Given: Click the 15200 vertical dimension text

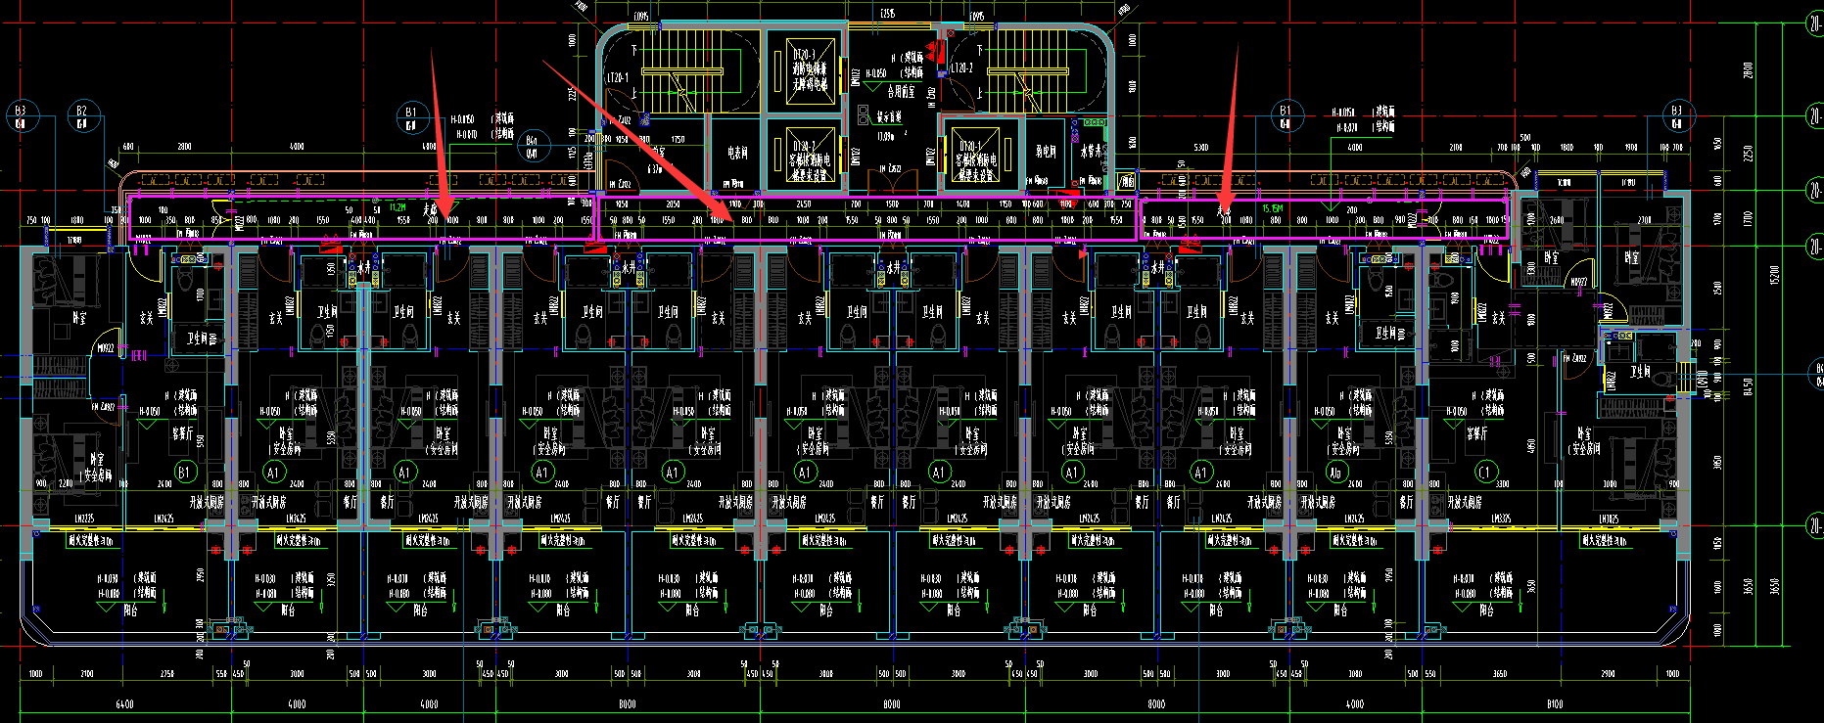Looking at the screenshot, I should (x=1773, y=276).
